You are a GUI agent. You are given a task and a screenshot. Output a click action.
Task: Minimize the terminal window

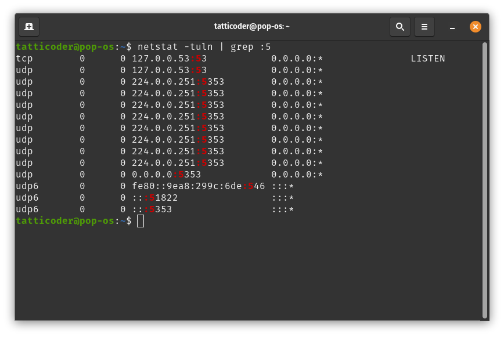[452, 27]
